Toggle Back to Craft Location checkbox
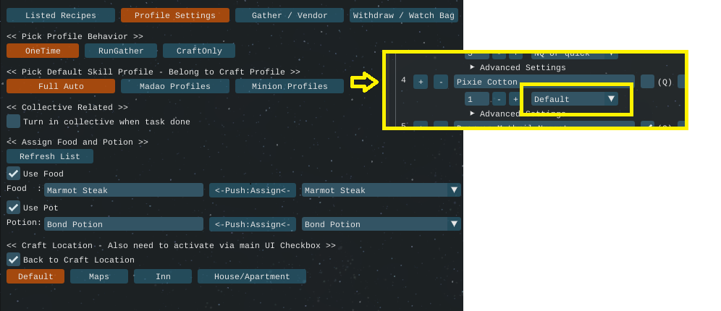The image size is (721, 311). coord(13,260)
